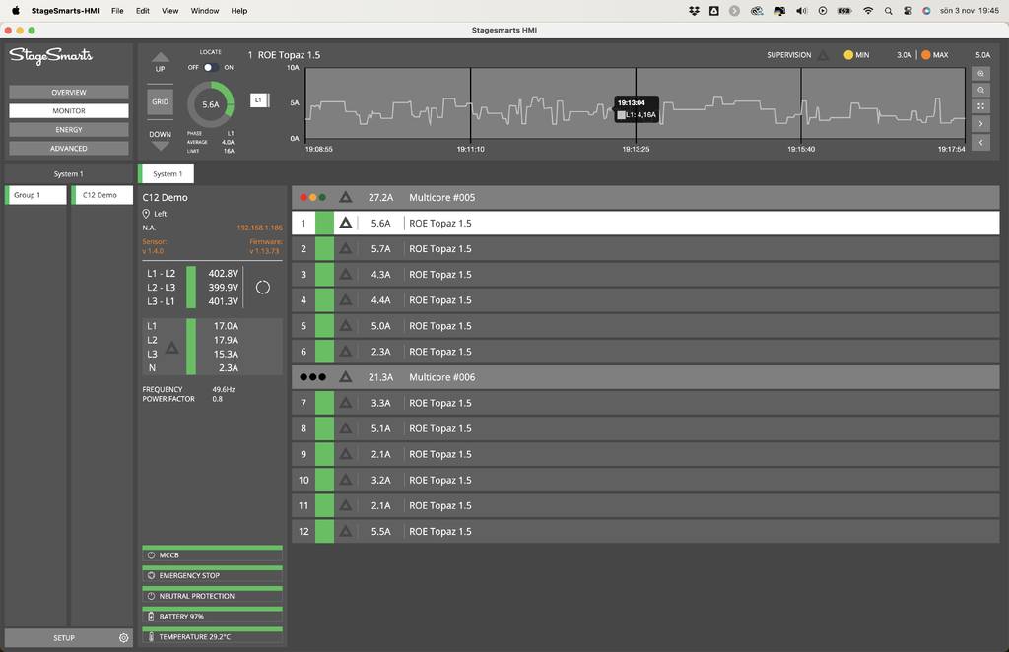Select the L1 phase chip
This screenshot has height=652, width=1009.
(x=259, y=100)
